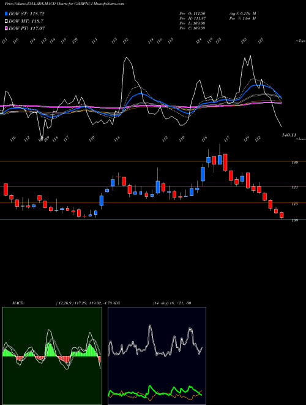Screen dimensions: 306x405
Task: Click the '<-Lows' marker label
Action: tap(300, 139)
